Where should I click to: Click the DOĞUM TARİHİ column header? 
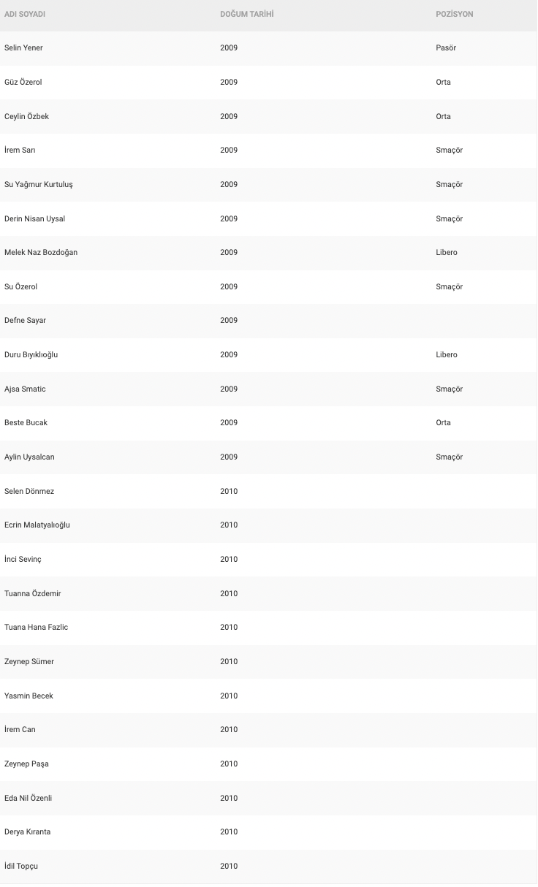tap(247, 15)
